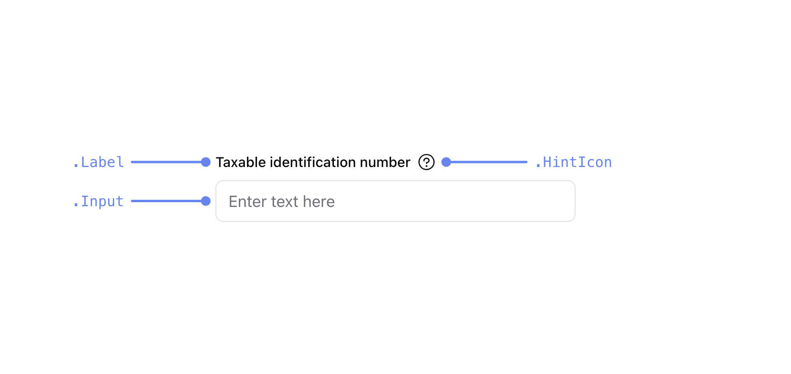Click the blue connector line next to .Input

(x=166, y=201)
